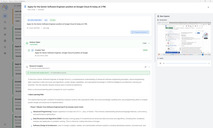Click the '1. Best Learning Path' heading
The height and width of the screenshot is (128, 213).
click(x=36, y=95)
